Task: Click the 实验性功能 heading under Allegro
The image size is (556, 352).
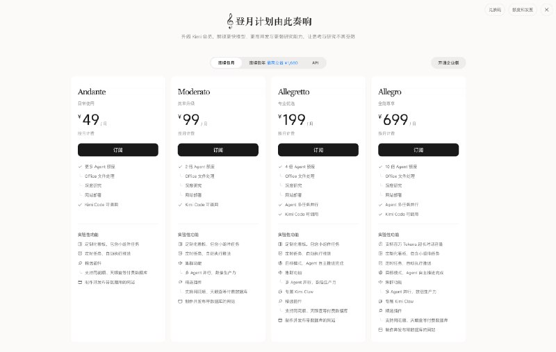Action: [x=389, y=235]
